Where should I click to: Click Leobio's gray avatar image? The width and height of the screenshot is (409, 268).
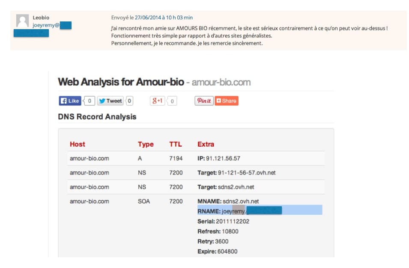click(22, 21)
